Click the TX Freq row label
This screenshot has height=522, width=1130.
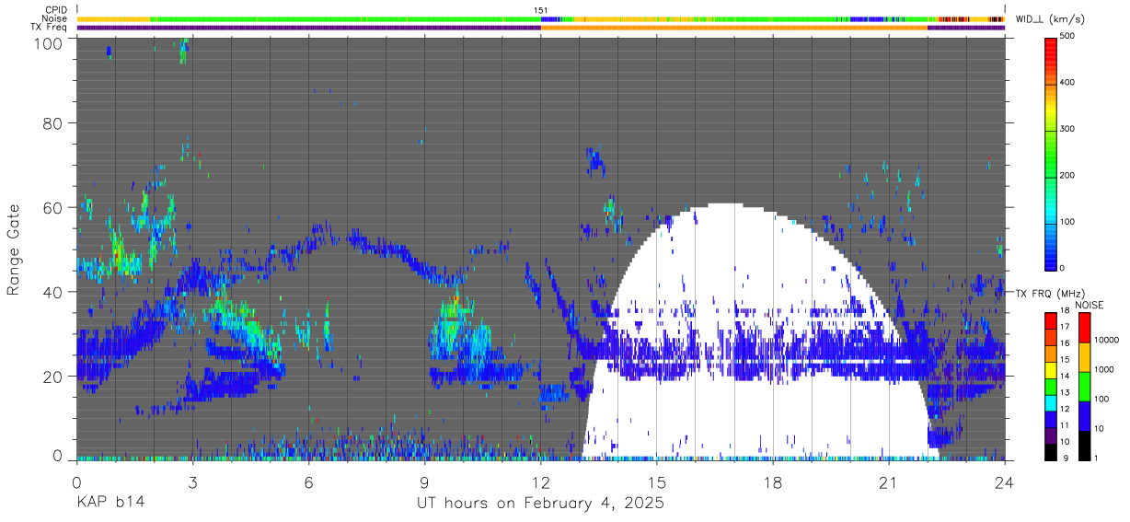click(x=49, y=28)
